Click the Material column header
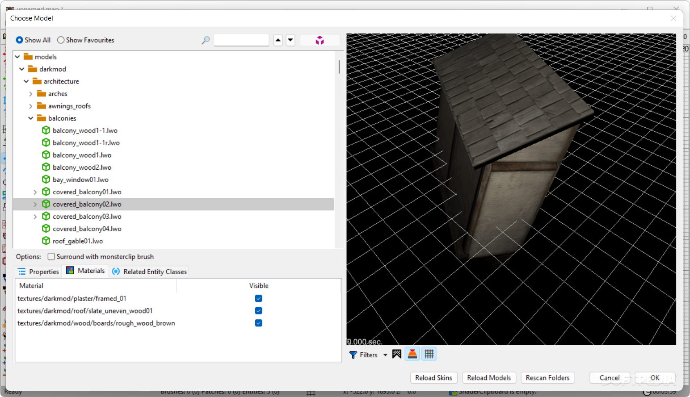Viewport: 690px width, 397px height. (x=96, y=286)
